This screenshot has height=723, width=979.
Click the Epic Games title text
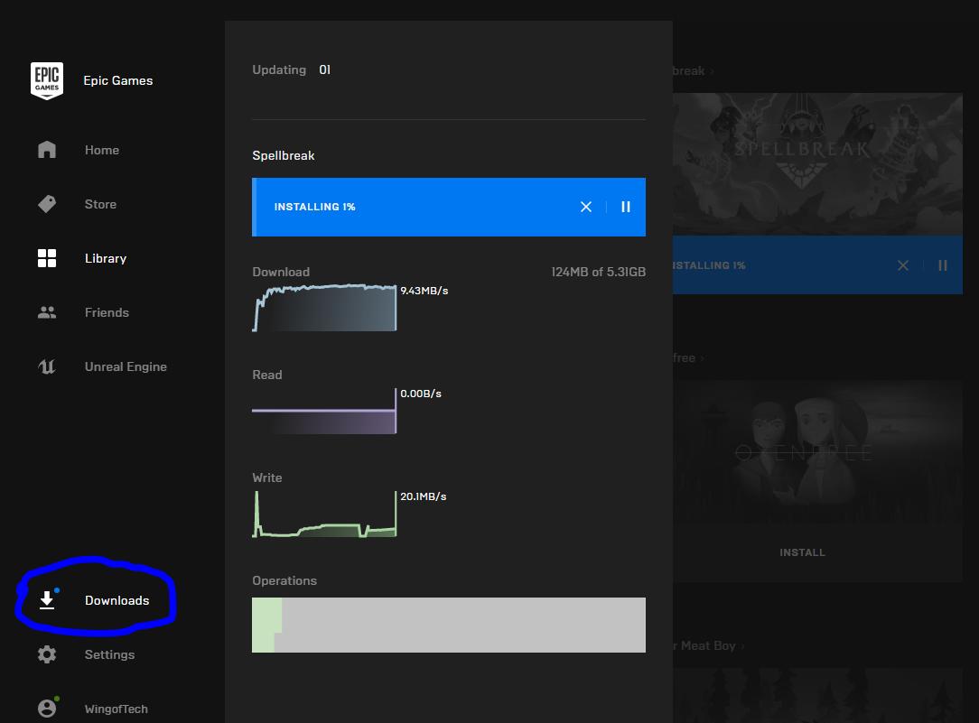pos(118,80)
